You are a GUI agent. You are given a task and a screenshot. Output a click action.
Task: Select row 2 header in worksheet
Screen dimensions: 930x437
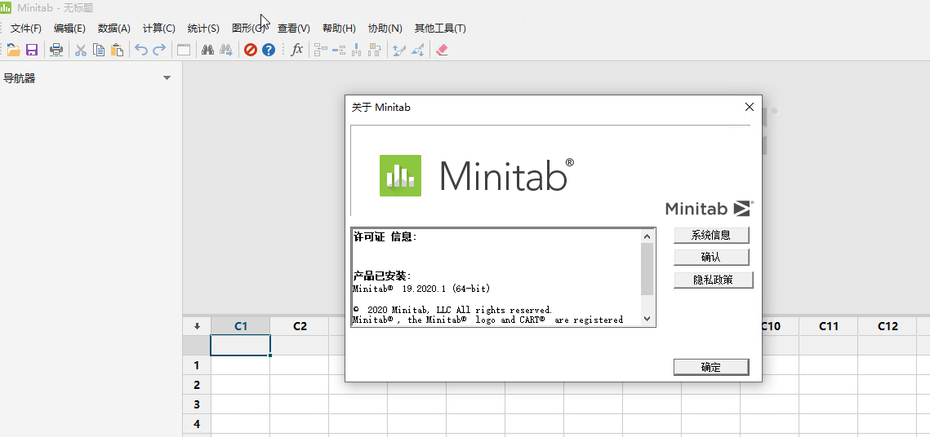[x=197, y=385]
